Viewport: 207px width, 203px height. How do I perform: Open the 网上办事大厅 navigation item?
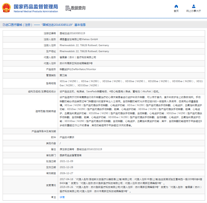(x=193, y=11)
